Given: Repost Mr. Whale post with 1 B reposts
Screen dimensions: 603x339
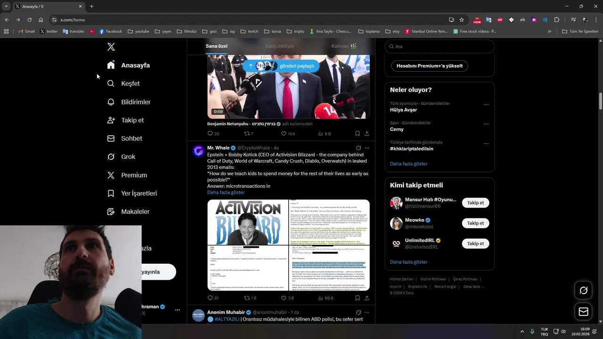Looking at the screenshot, I should click(x=250, y=298).
